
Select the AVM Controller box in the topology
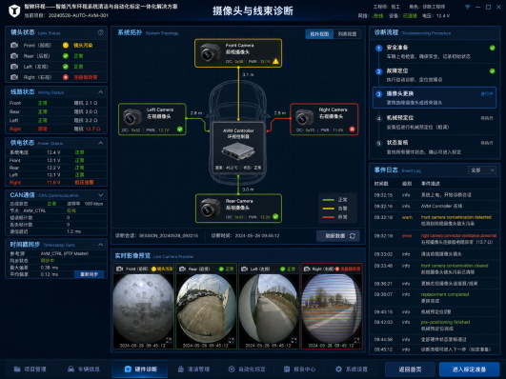pyautogui.click(x=238, y=148)
